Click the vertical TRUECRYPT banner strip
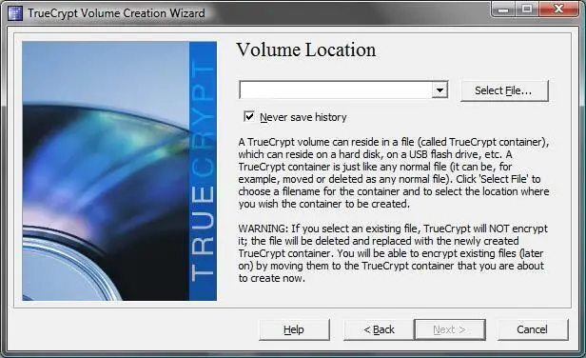This screenshot has height=358, width=586. tap(203, 171)
